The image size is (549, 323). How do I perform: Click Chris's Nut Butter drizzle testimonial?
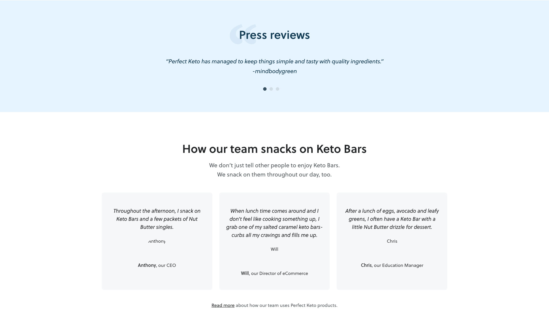pyautogui.click(x=392, y=219)
